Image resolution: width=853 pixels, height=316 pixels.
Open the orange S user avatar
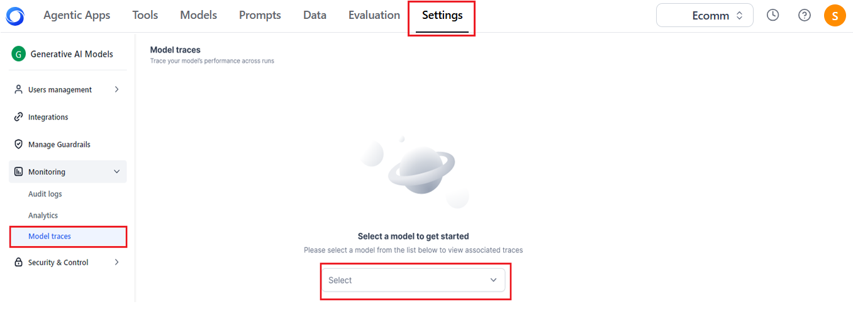coord(835,15)
